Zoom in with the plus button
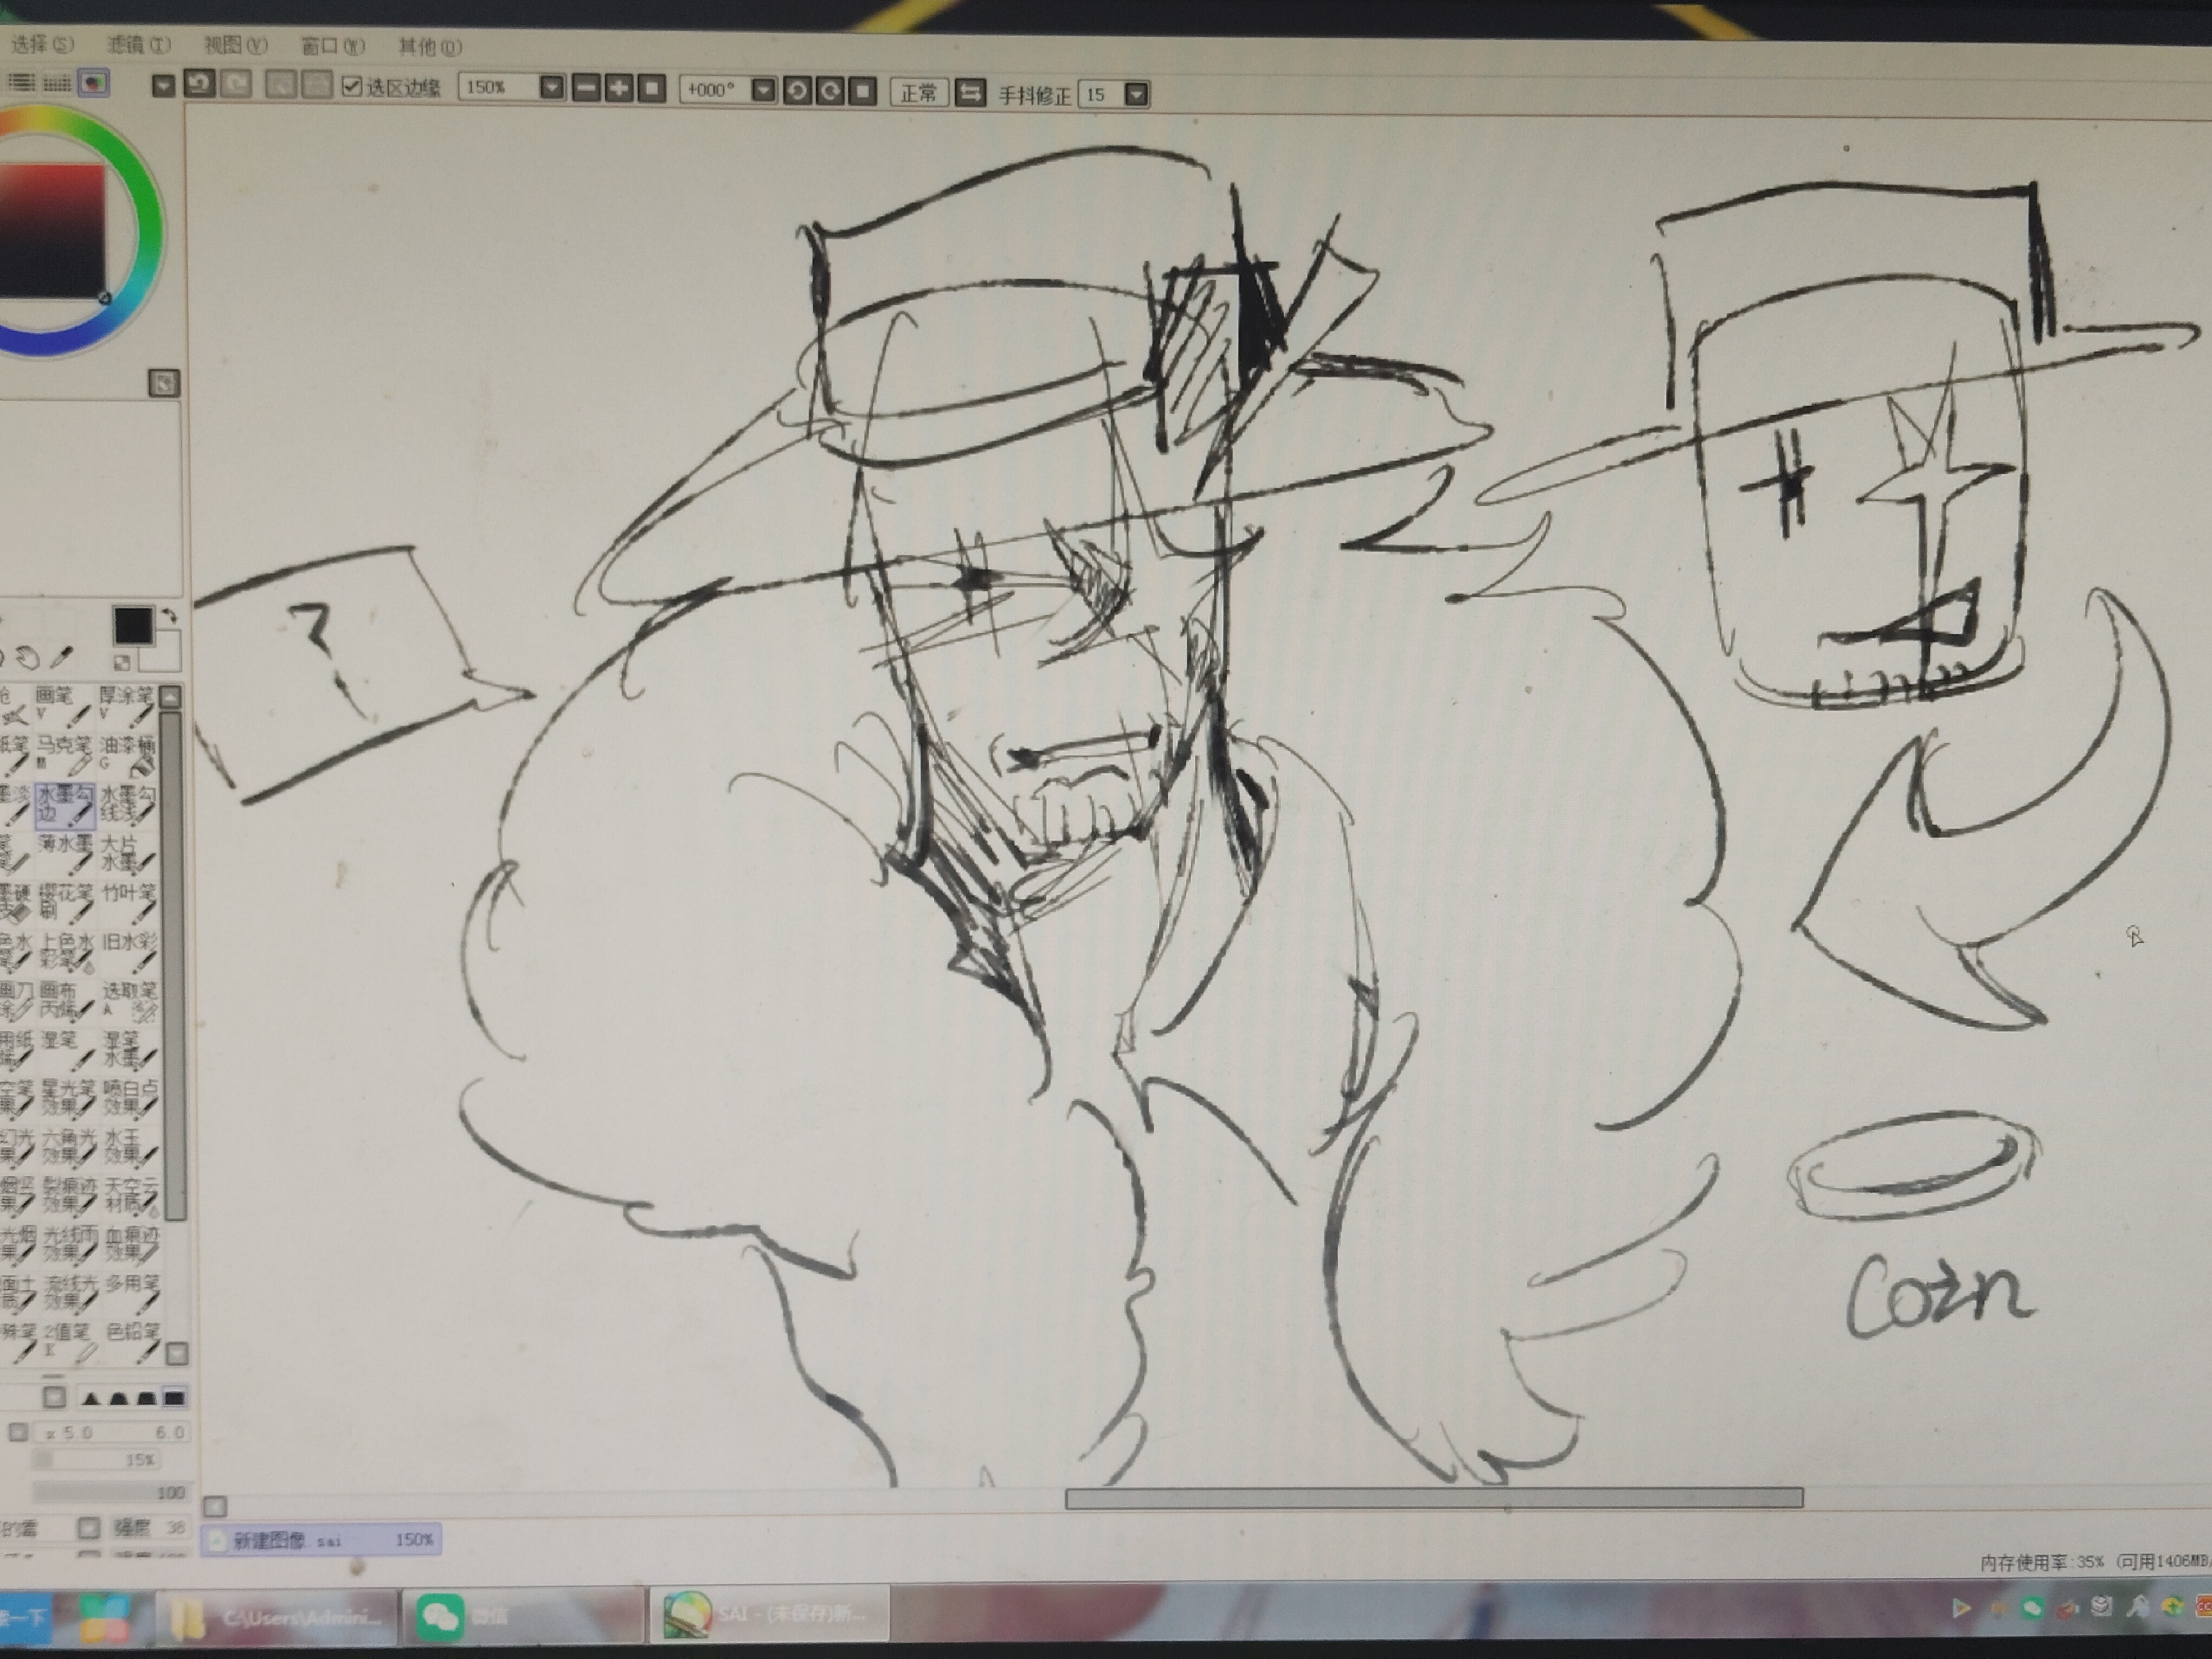This screenshot has height=1659, width=2212. [x=619, y=88]
